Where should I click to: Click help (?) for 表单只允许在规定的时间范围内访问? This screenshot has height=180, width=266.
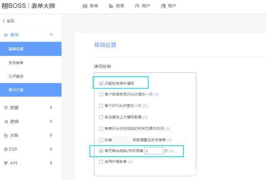tap(167, 129)
